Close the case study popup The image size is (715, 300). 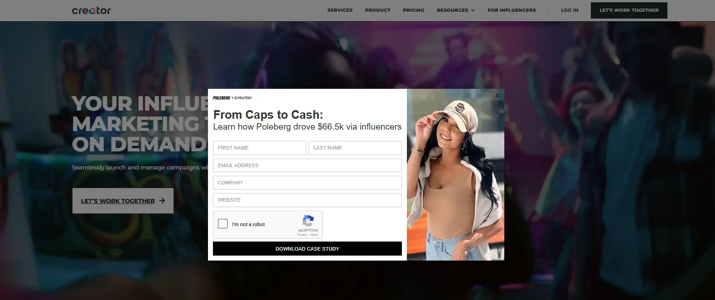497,96
